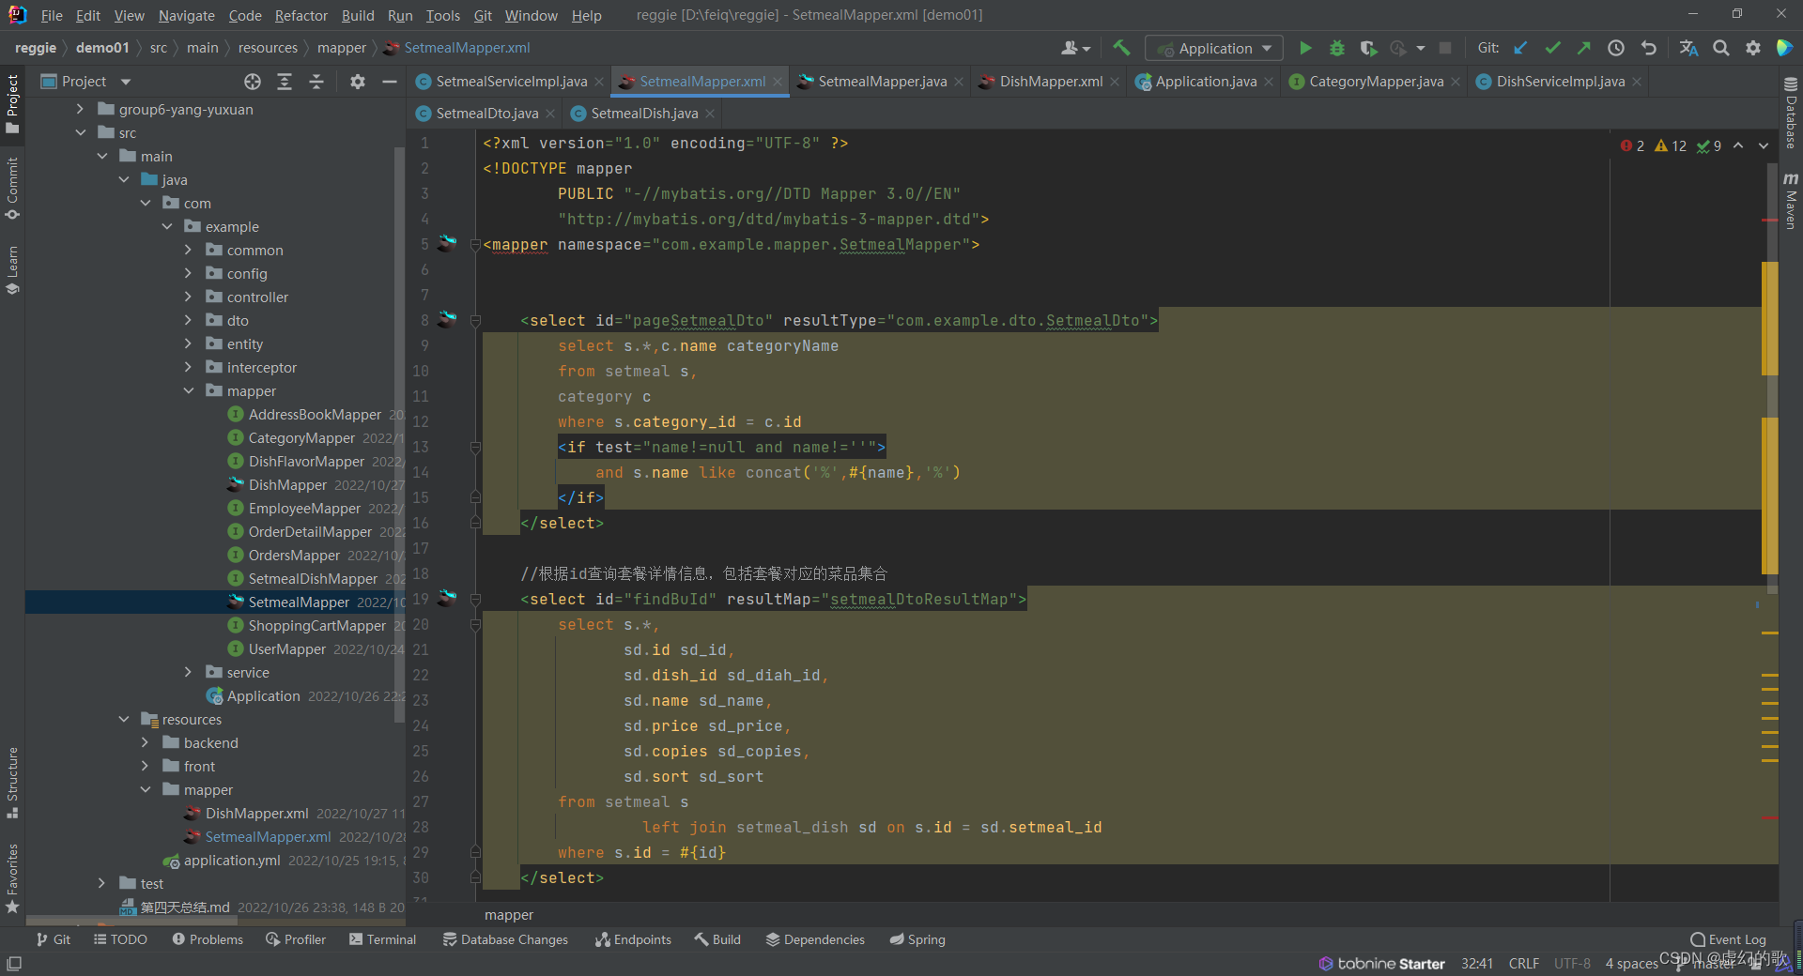Screen dimensions: 1803x976
Task: Close the CategoryMapper.java tab
Action: (x=1456, y=82)
